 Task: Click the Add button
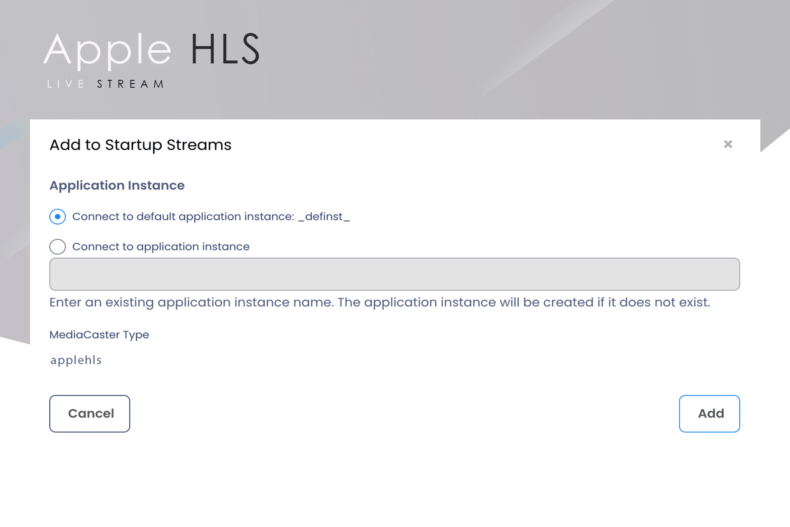click(709, 414)
